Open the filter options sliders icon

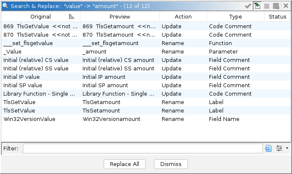pos(279,148)
